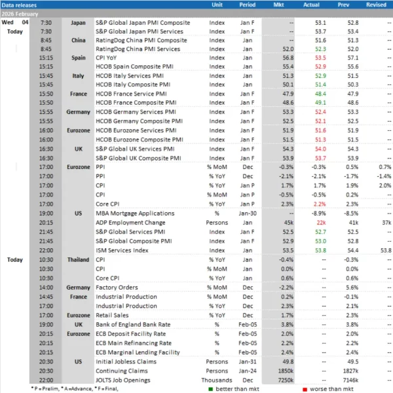Click the JOLTS Job Openings entry

click(122, 378)
